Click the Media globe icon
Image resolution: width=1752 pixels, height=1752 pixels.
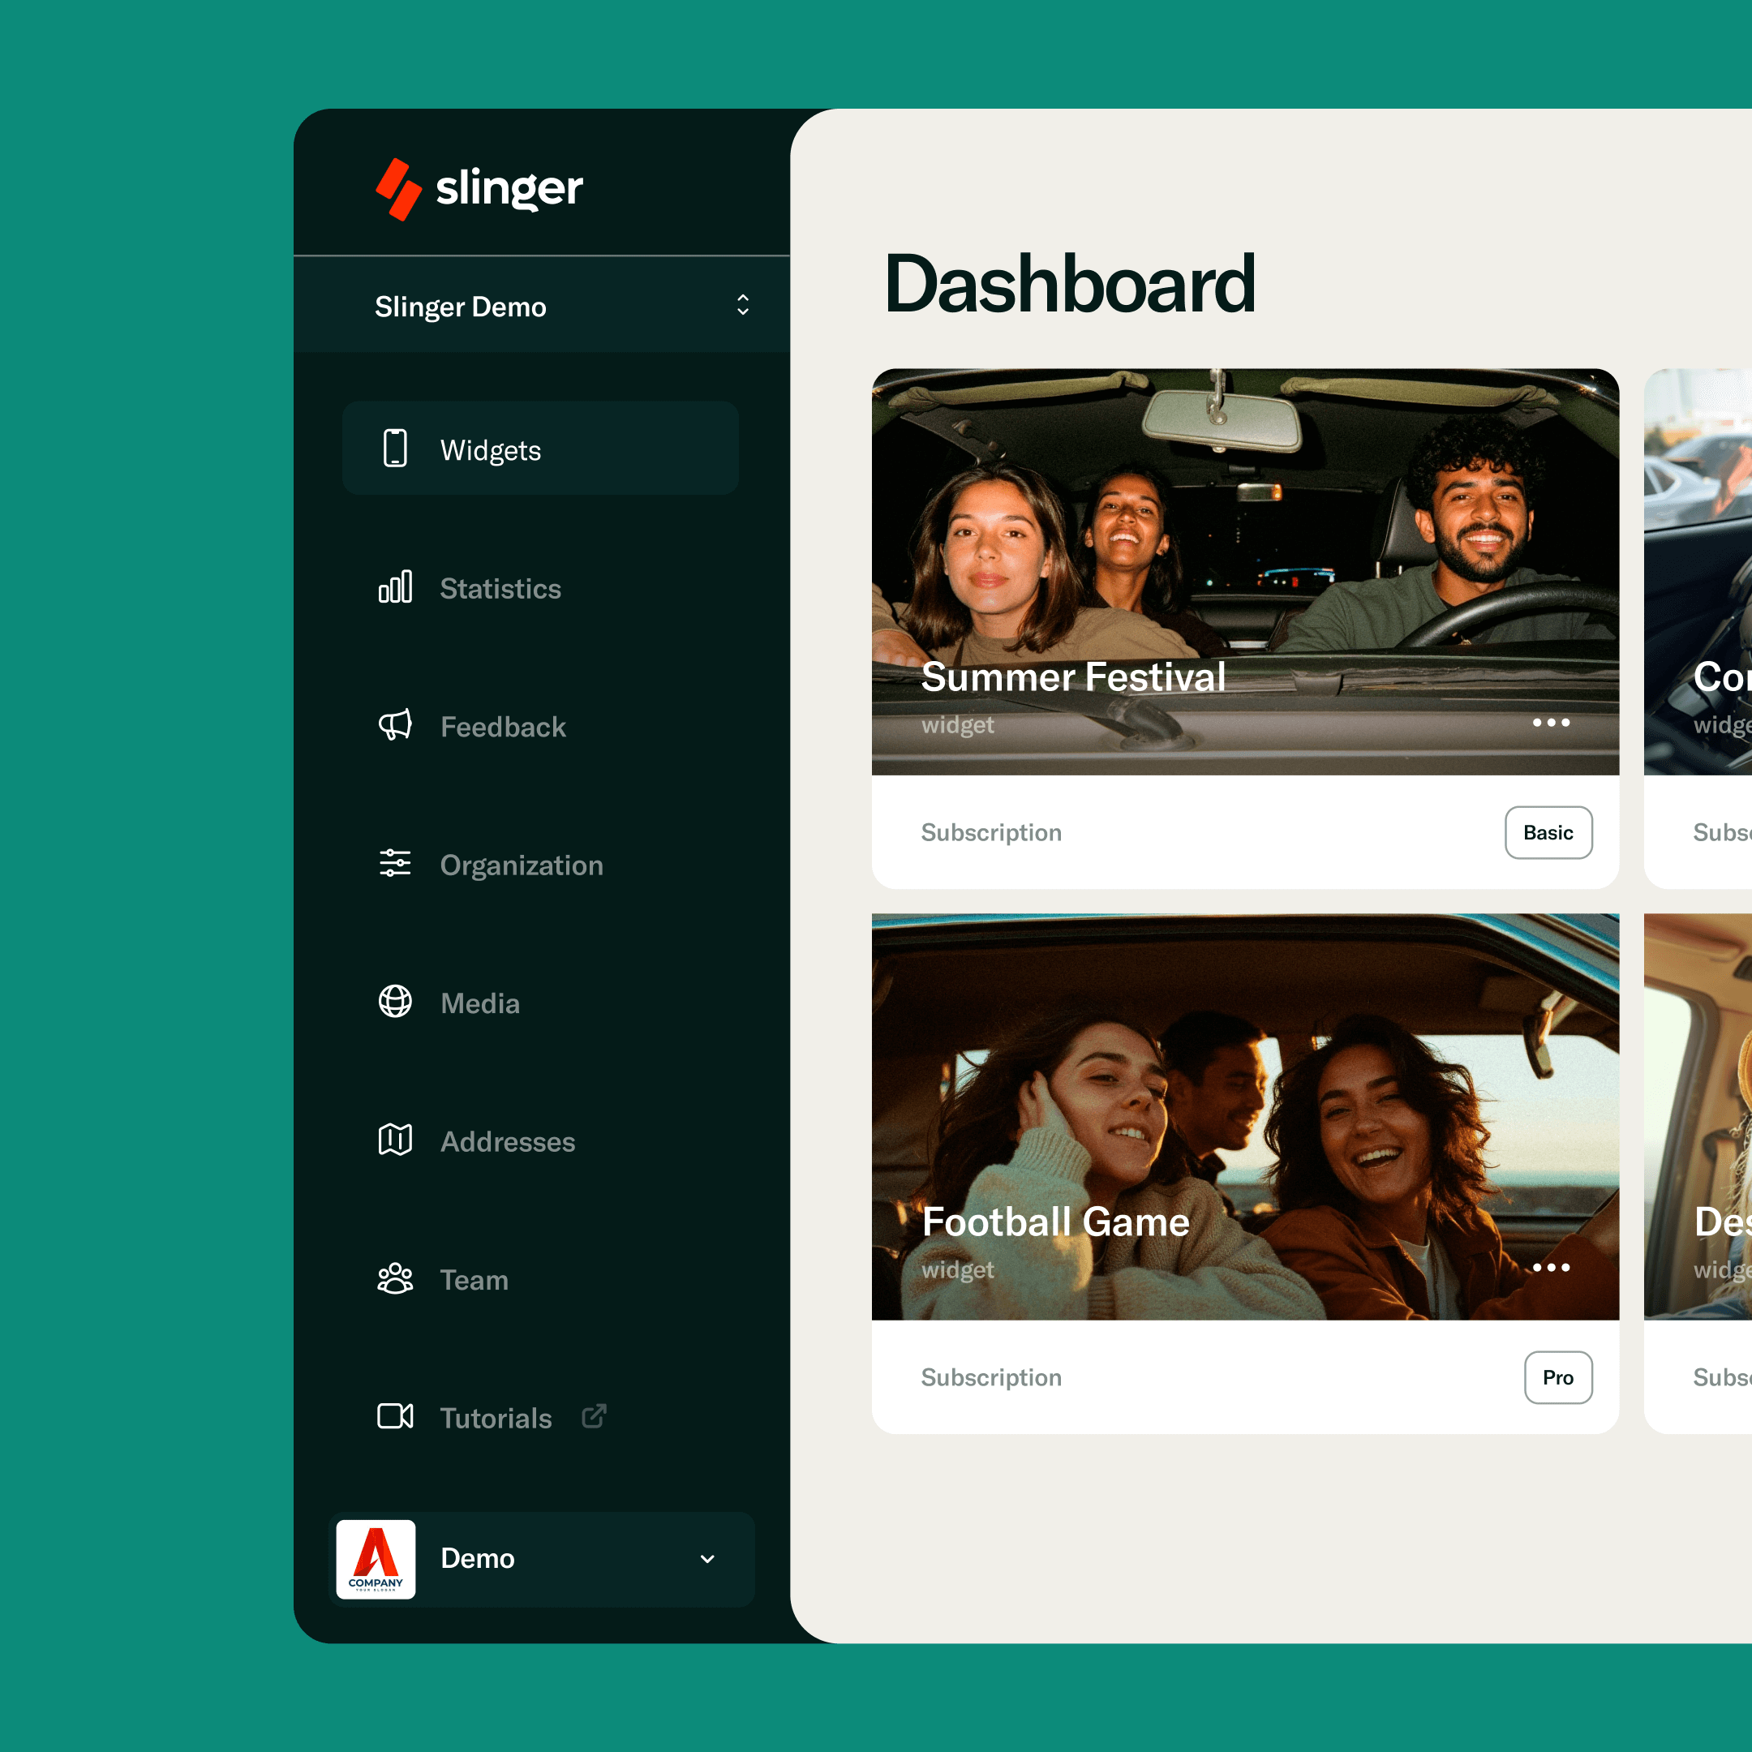(x=394, y=1002)
